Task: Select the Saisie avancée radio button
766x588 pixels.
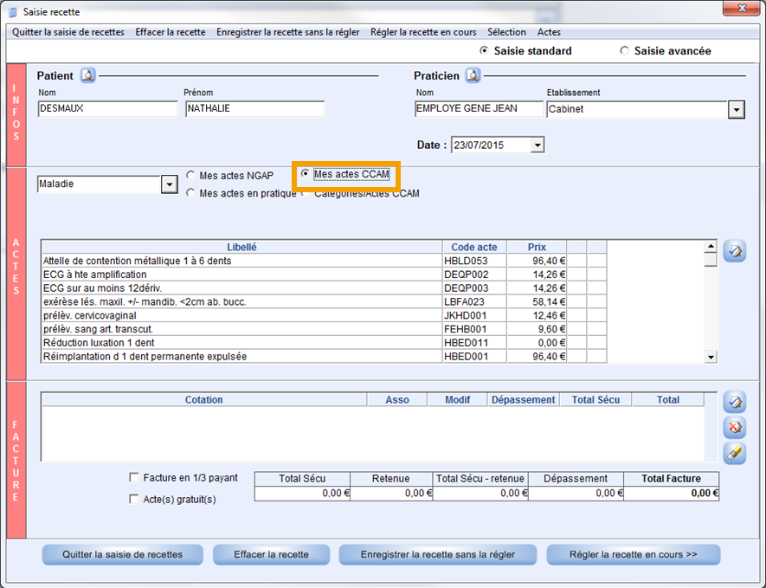Action: click(625, 51)
